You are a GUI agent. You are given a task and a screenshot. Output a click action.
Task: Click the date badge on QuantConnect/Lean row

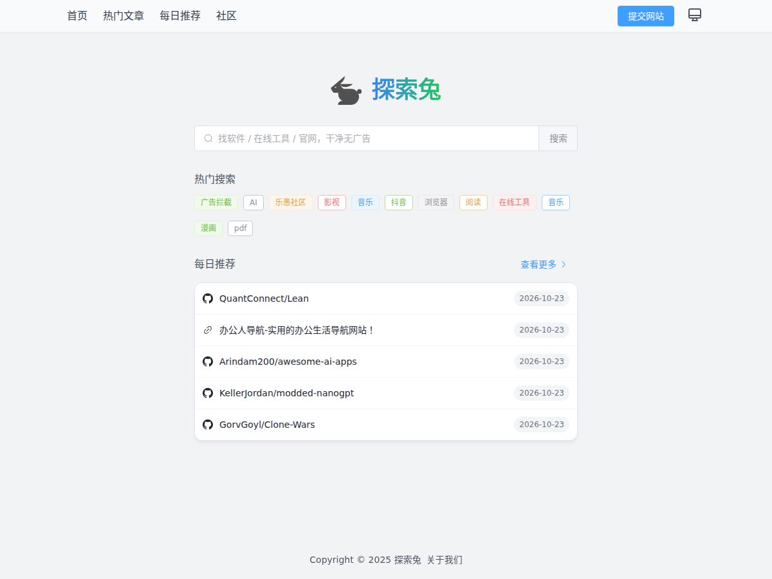tap(542, 299)
